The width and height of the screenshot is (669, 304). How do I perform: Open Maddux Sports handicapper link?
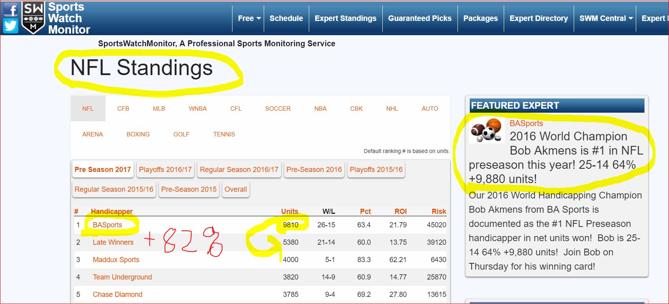point(116,260)
